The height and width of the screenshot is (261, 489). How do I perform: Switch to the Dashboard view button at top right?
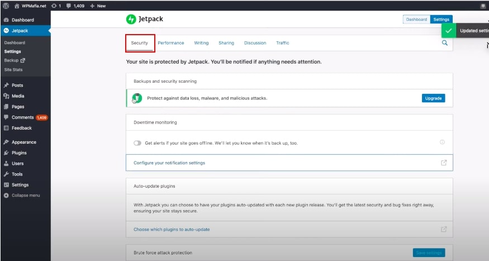[x=416, y=20]
